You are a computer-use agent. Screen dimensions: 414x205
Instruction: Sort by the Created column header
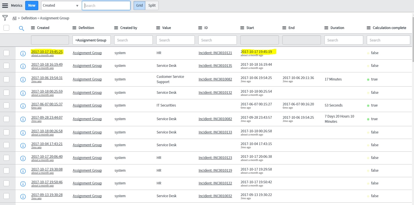coord(43,28)
